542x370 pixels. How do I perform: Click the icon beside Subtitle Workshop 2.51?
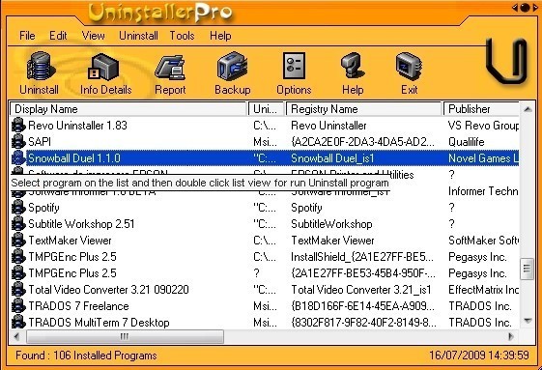click(x=18, y=224)
